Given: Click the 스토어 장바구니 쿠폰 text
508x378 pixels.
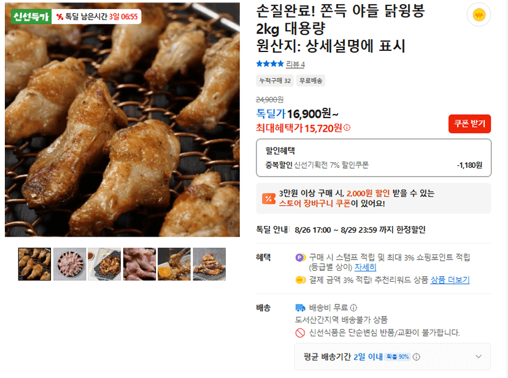Looking at the screenshot, I should 315,203.
